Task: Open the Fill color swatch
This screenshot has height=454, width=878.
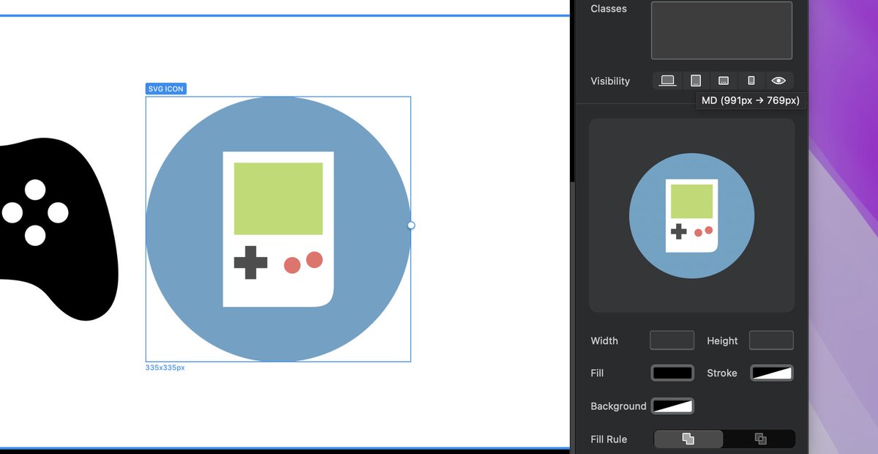Action: (x=672, y=373)
